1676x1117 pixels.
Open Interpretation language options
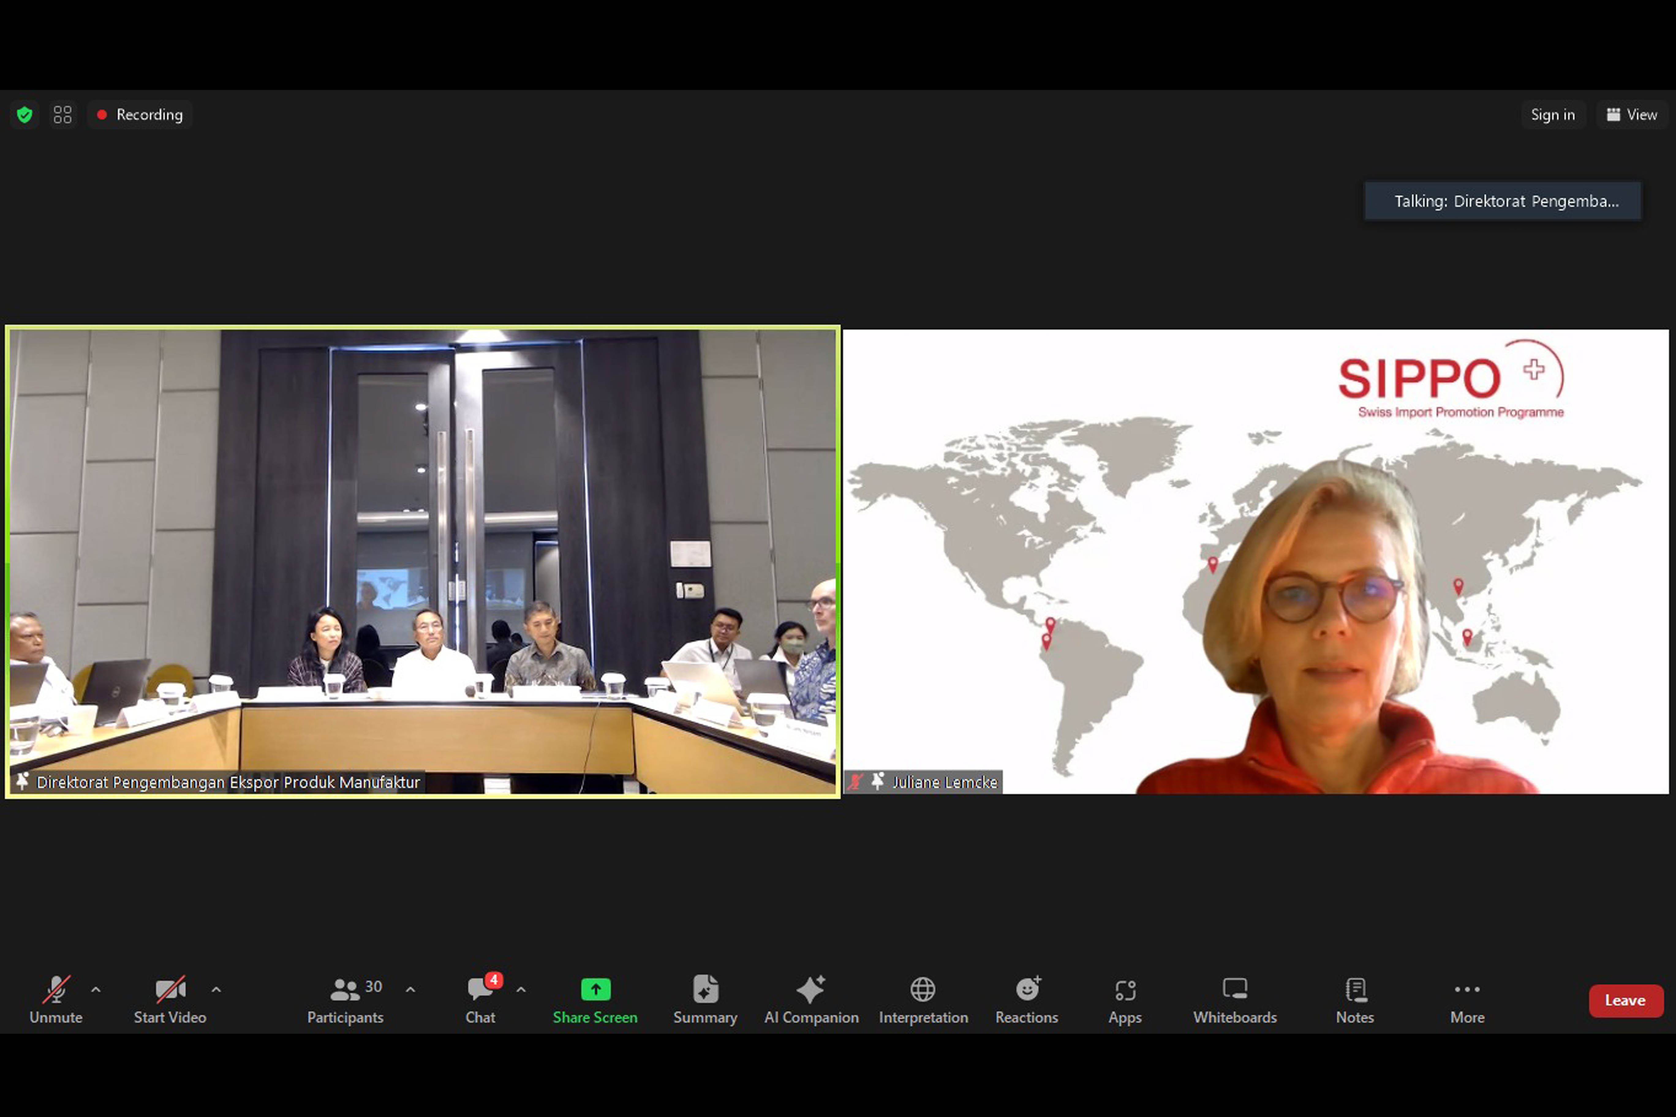(923, 1000)
